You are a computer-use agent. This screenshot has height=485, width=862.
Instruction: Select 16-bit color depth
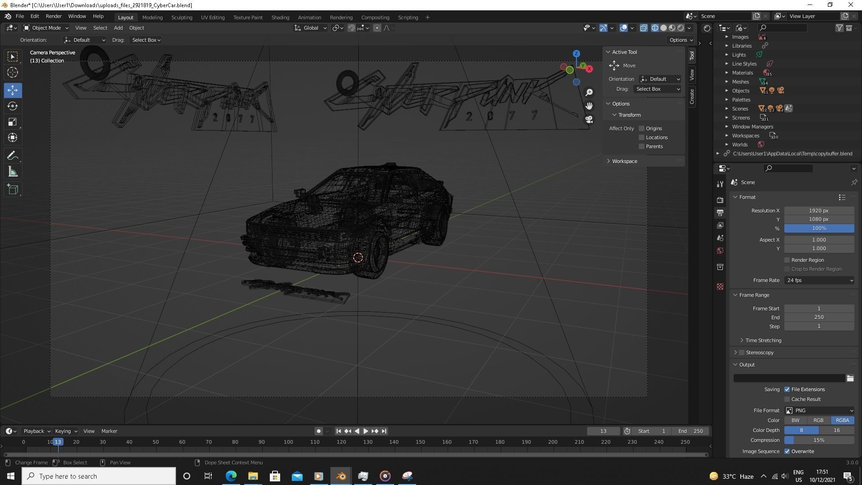[836, 430]
